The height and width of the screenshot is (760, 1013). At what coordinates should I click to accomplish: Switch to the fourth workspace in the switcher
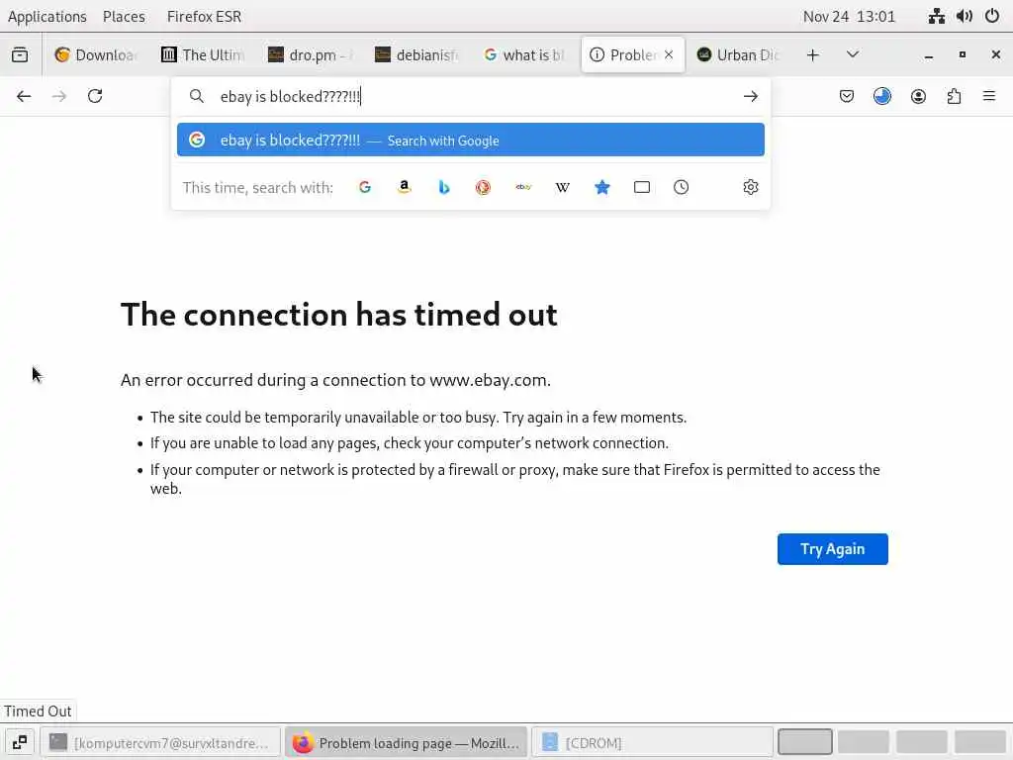click(x=980, y=742)
